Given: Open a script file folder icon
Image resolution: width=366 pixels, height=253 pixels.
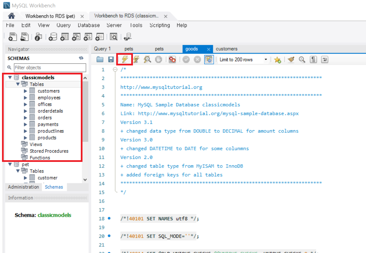Looking at the screenshot, I should (100, 59).
